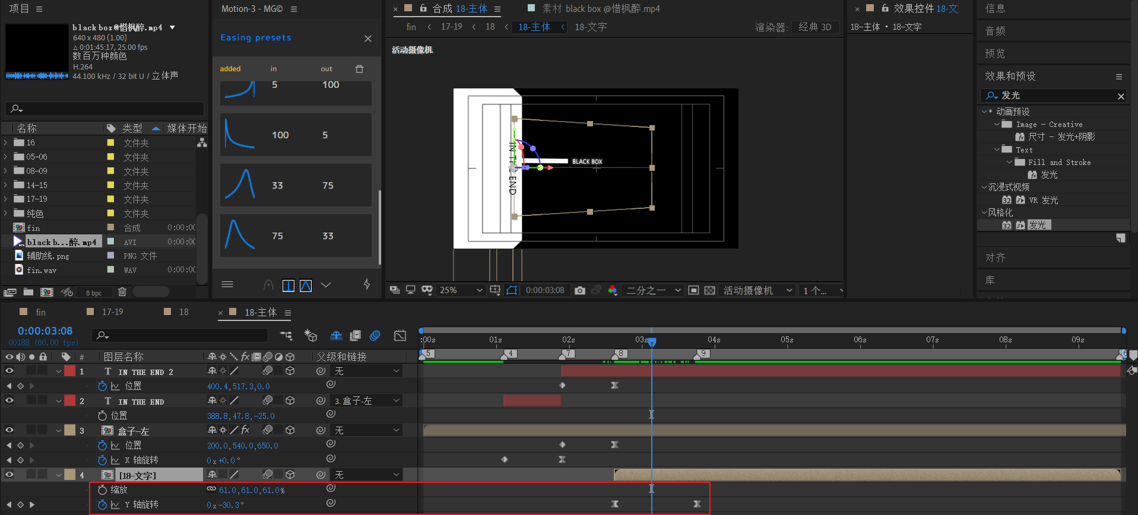This screenshot has height=515, width=1138.
Task: Toggle mask and shape path visibility
Action: [512, 290]
